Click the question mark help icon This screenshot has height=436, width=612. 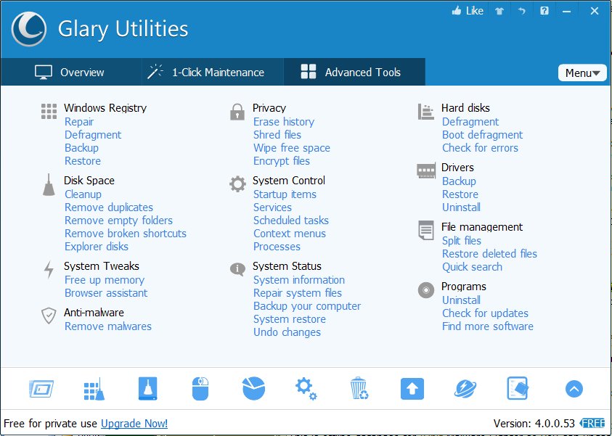pos(544,11)
